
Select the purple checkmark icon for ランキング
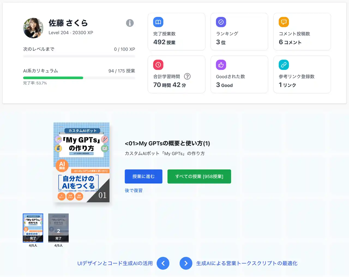[x=221, y=22]
